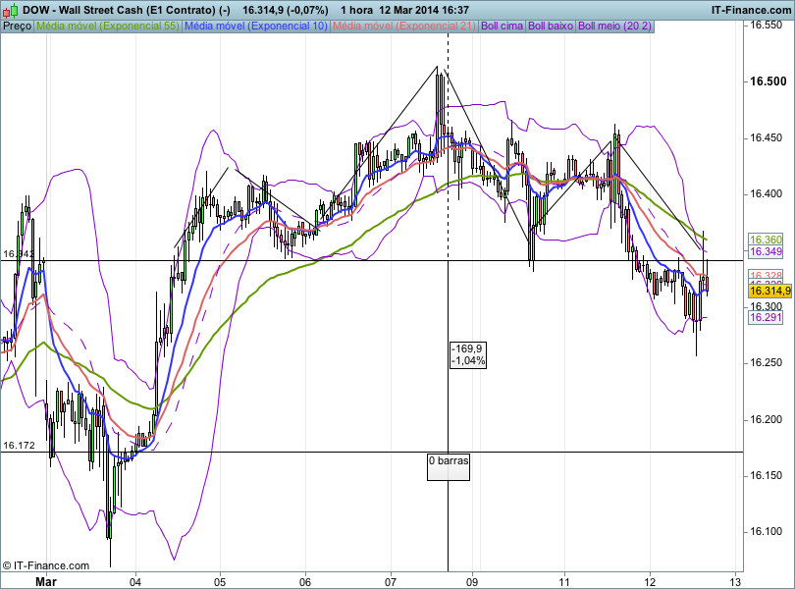The height and width of the screenshot is (589, 795).
Task: Click the green 16.360 EMA price tag
Action: tap(766, 240)
